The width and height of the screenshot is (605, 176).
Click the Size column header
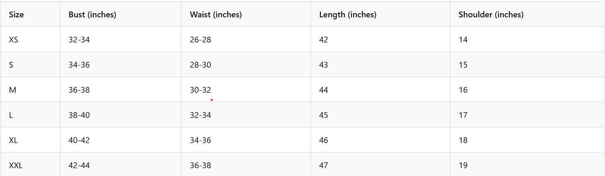[x=17, y=15]
